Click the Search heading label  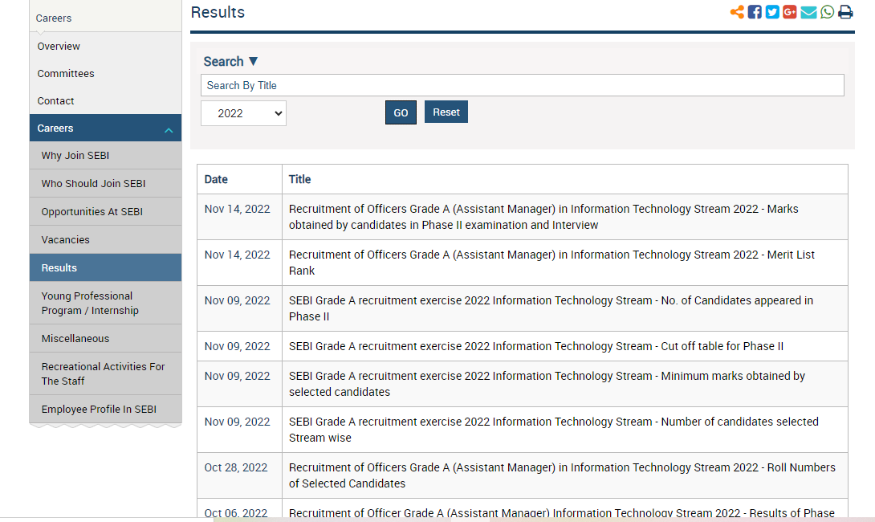223,61
